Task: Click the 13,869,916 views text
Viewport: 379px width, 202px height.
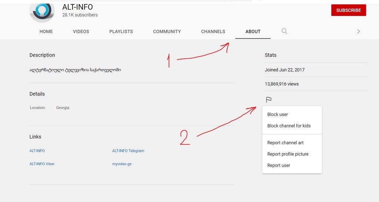Action: click(x=282, y=84)
